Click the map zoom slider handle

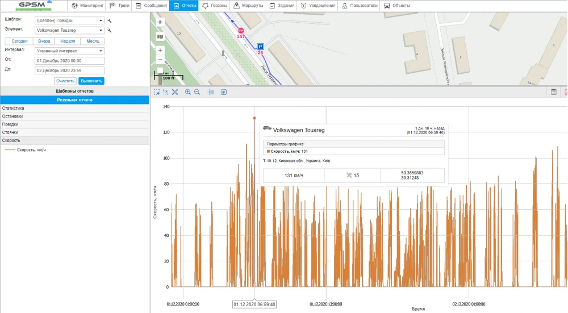(x=160, y=71)
